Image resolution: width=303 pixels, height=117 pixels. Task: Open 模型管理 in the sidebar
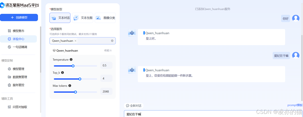pyautogui.click(x=18, y=69)
